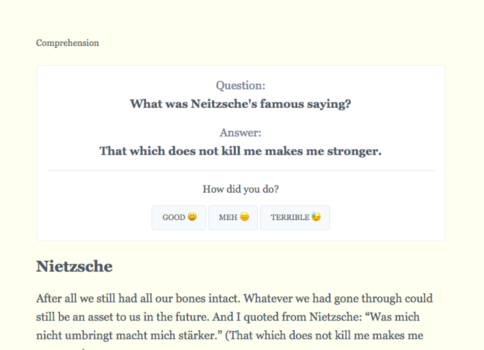Rate your answer as TERRIBLE
The width and height of the screenshot is (484, 350).
coord(295,218)
